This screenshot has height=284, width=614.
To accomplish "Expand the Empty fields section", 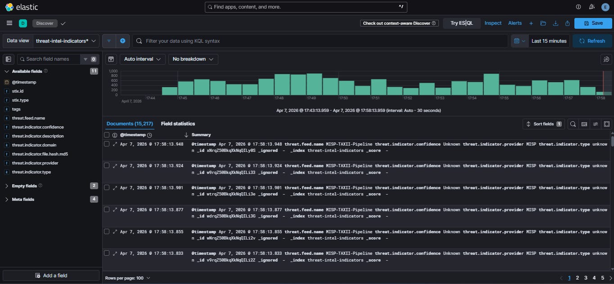I will (24, 186).
